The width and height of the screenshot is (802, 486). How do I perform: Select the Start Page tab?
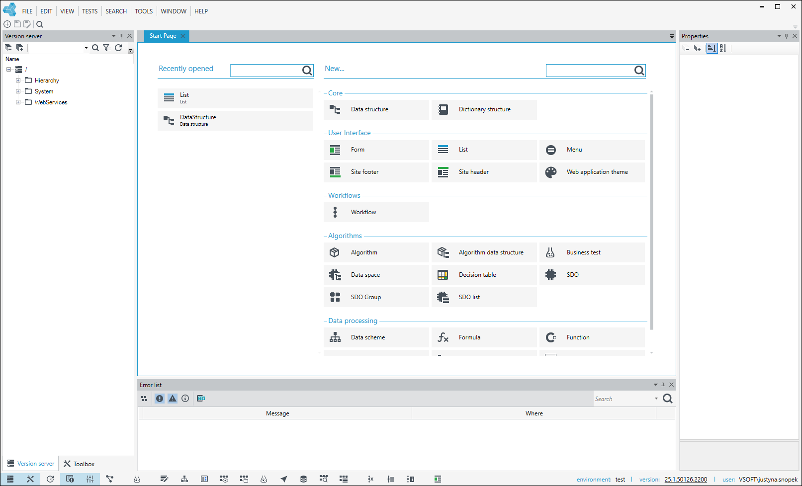pyautogui.click(x=163, y=36)
